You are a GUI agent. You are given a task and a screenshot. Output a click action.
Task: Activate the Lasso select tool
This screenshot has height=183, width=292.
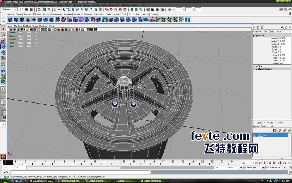point(3,34)
